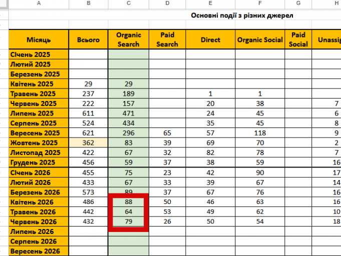341x256 pixels.
Task: Select column G header
Action: click(x=298, y=3)
